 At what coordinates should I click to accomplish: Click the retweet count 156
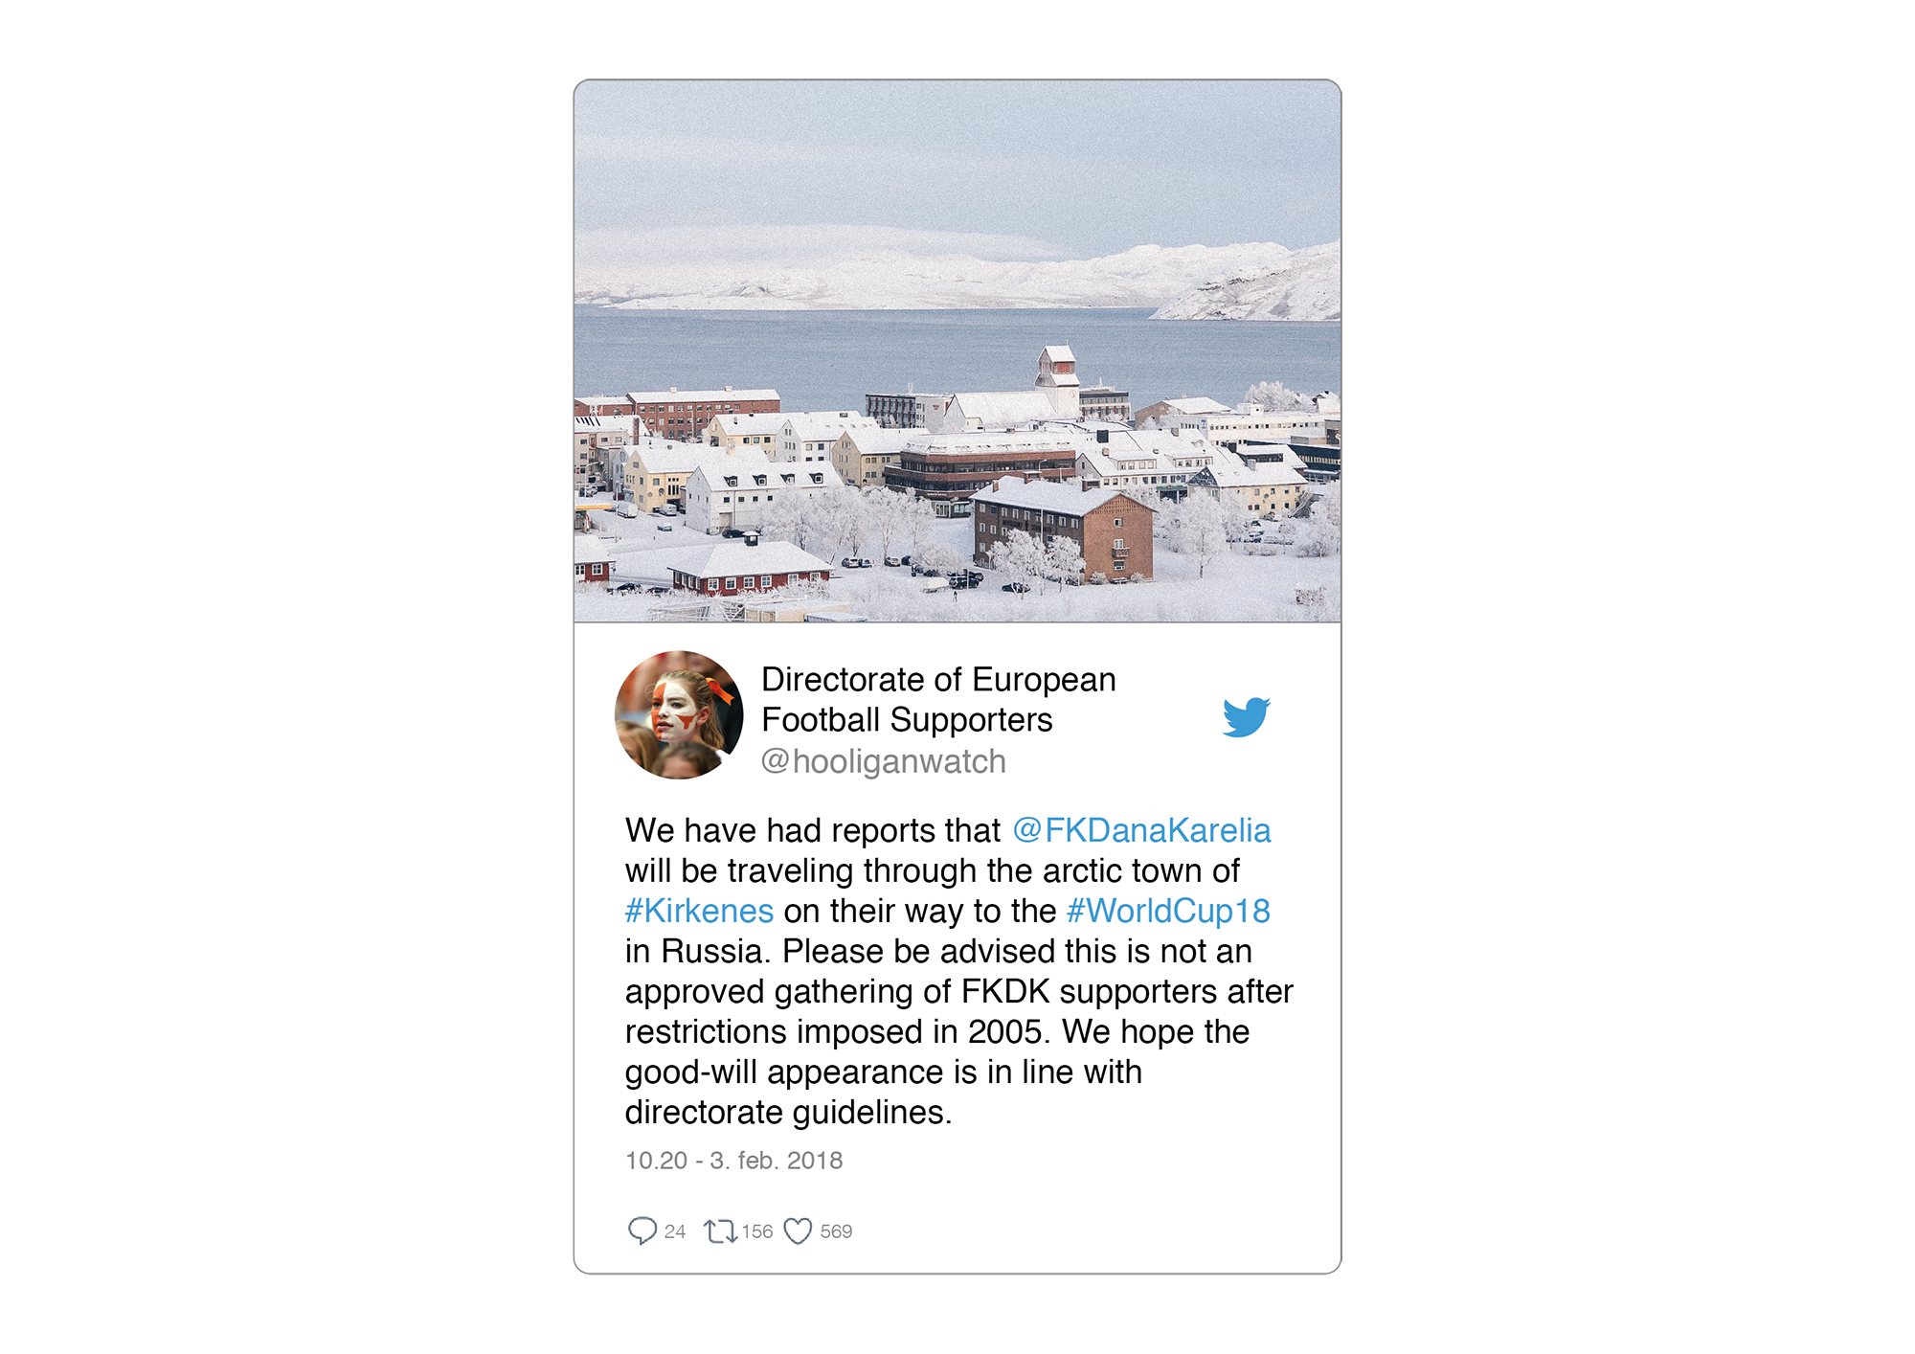[756, 1231]
